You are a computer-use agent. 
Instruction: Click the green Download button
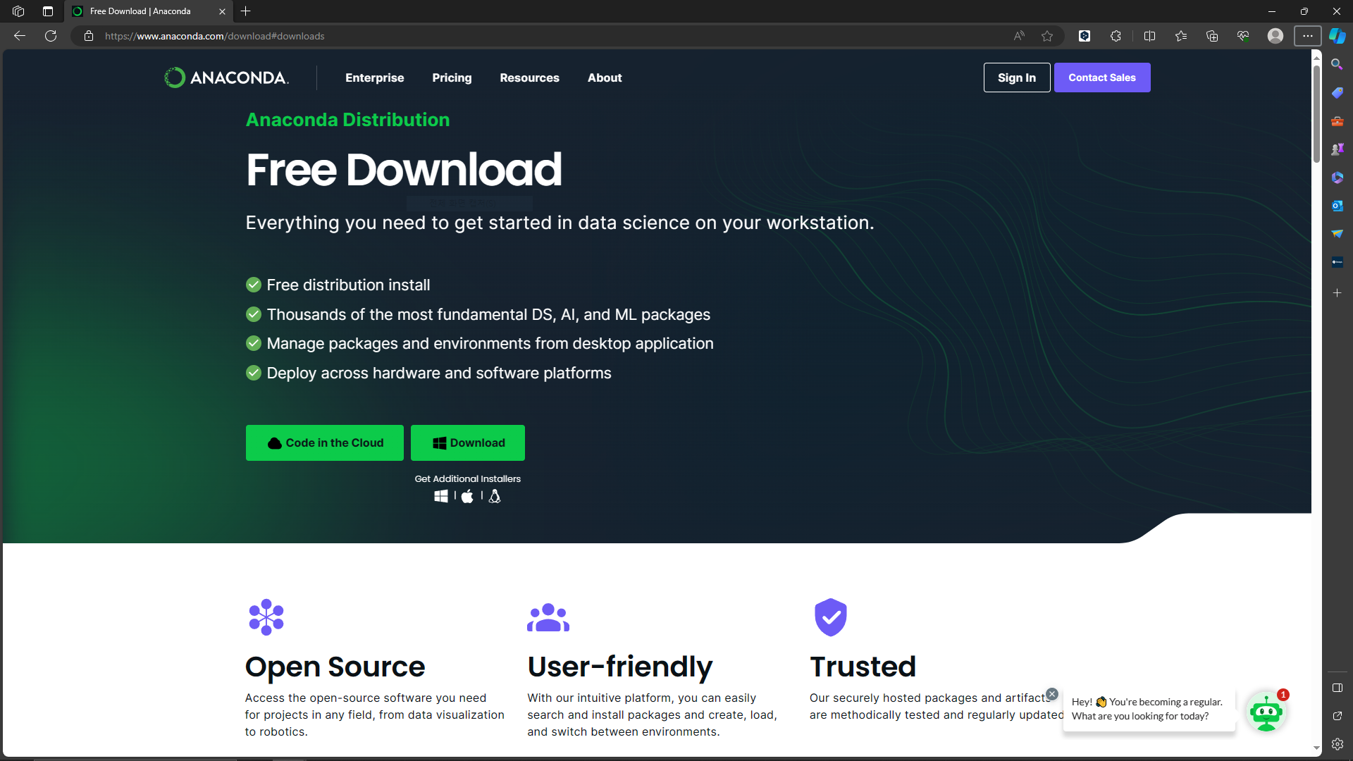click(468, 443)
